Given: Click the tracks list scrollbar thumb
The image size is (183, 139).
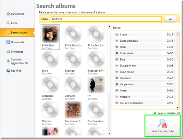Looking at the screenshot, I should pyautogui.click(x=178, y=82).
